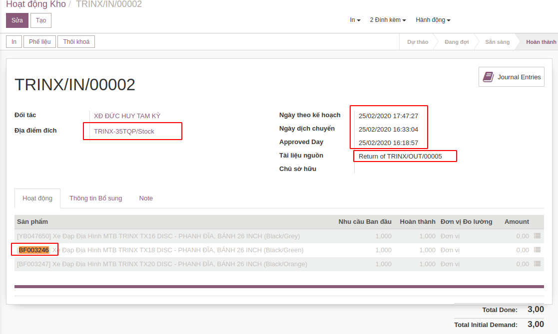The height and width of the screenshot is (334, 558).
Task: Select the Dự thảo status stage
Action: [x=418, y=42]
